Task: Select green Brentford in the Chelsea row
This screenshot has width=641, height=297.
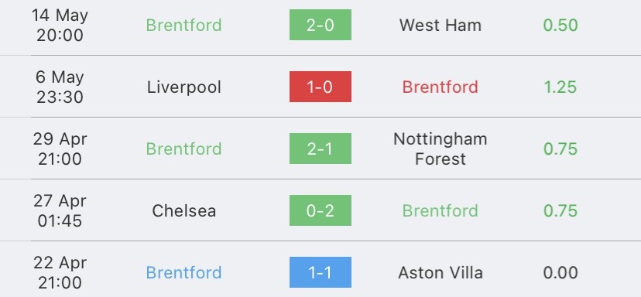Action: (440, 211)
